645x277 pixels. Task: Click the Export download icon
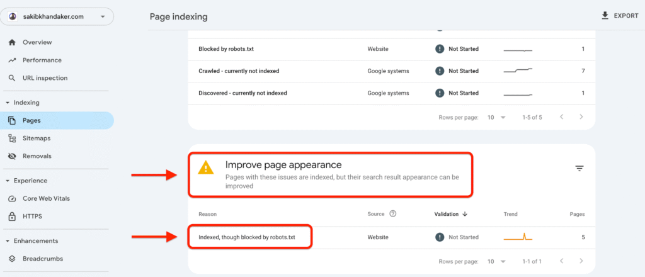[x=605, y=16]
